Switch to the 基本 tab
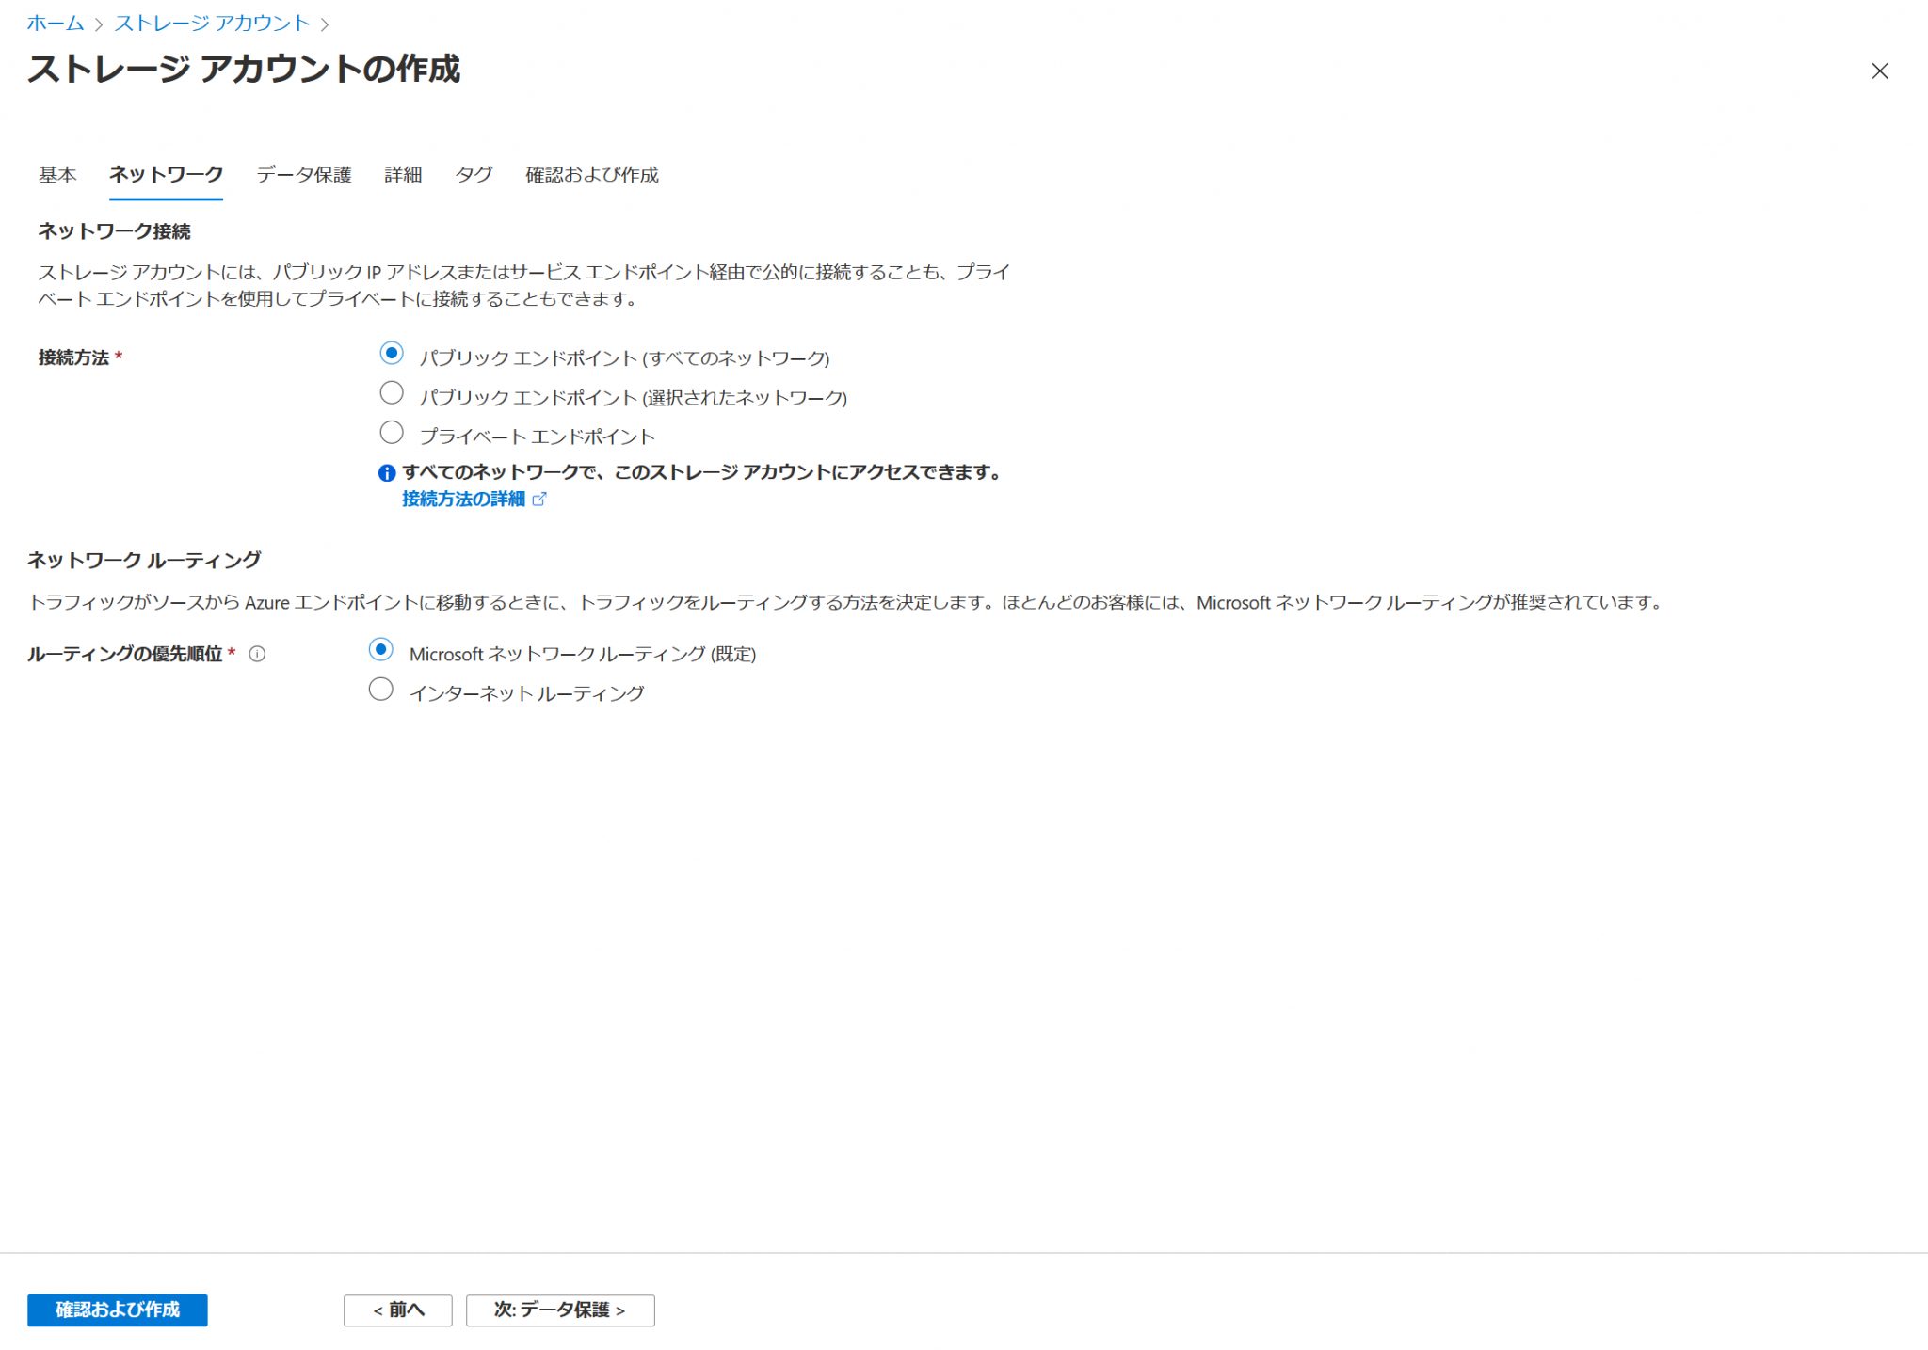 [57, 175]
